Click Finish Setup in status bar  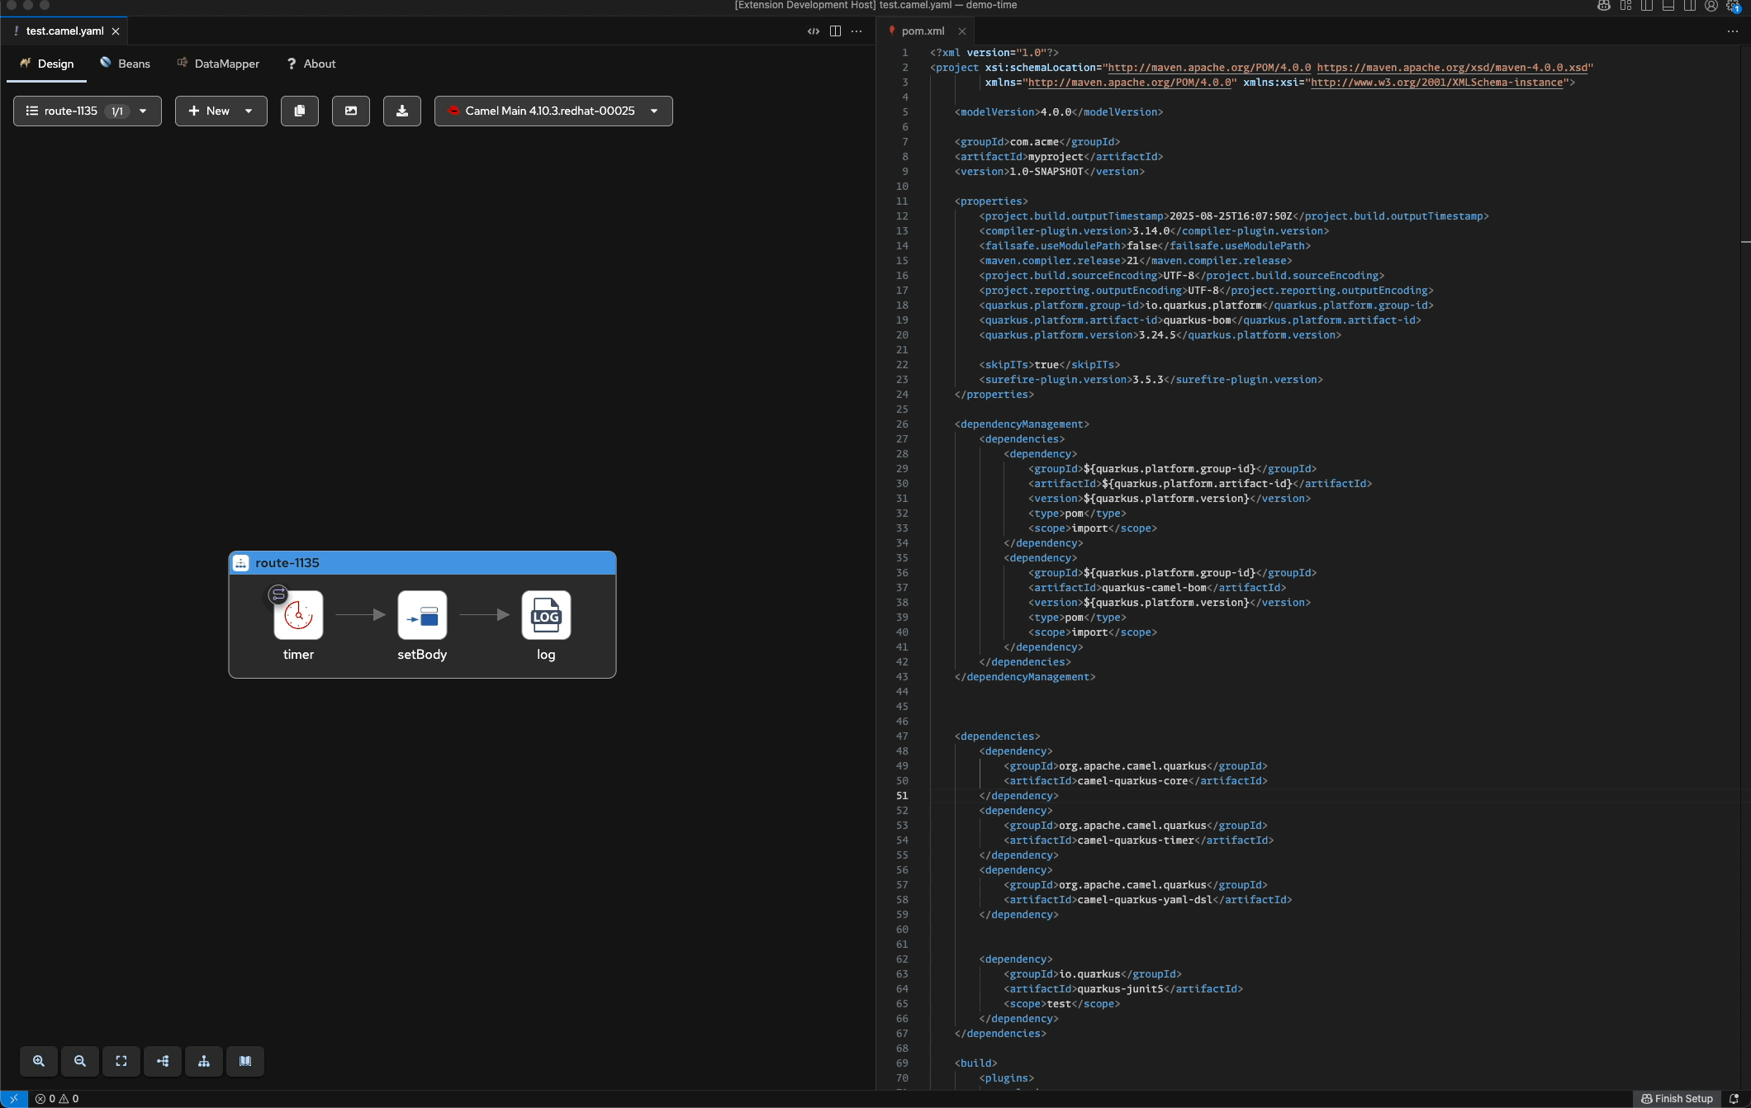pos(1677,1099)
